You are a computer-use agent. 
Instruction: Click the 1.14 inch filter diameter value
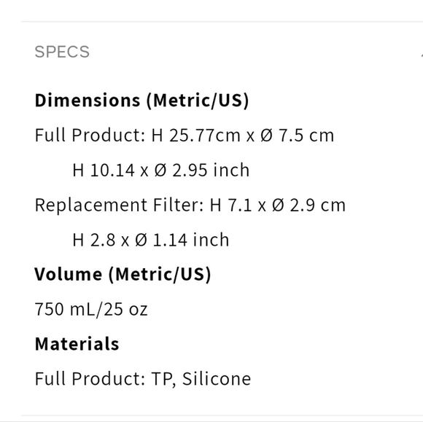pos(191,240)
